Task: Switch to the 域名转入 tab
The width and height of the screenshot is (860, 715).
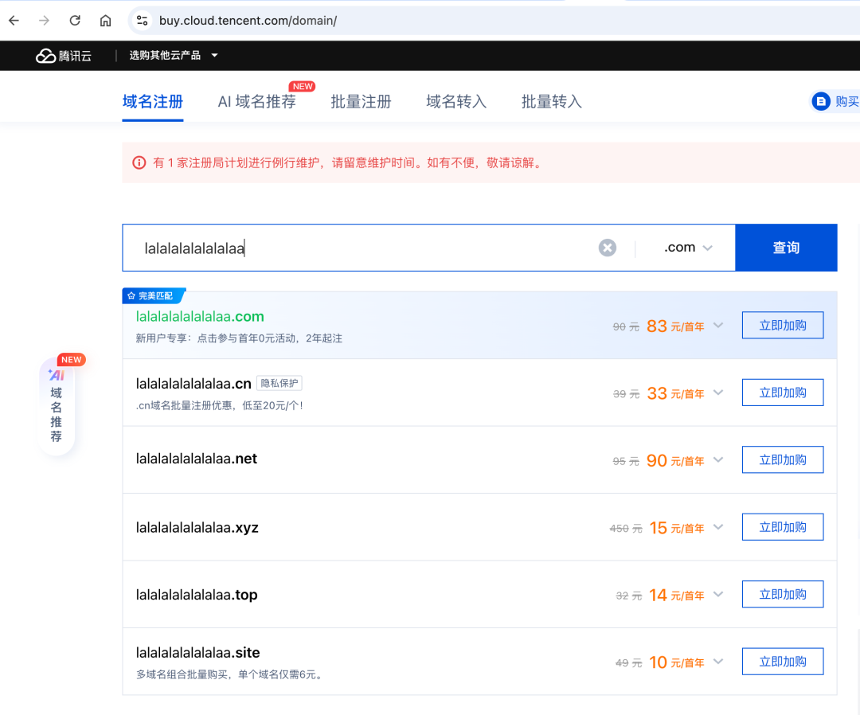Action: point(456,102)
